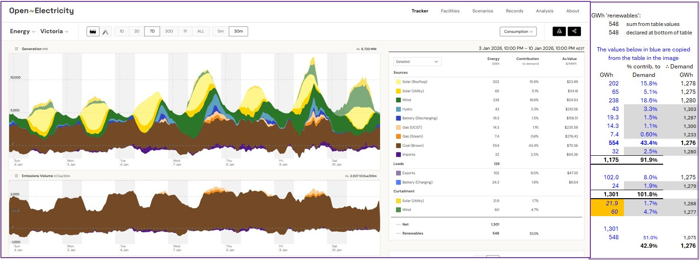
Task: Go to the Tracker tab
Action: 420,11
